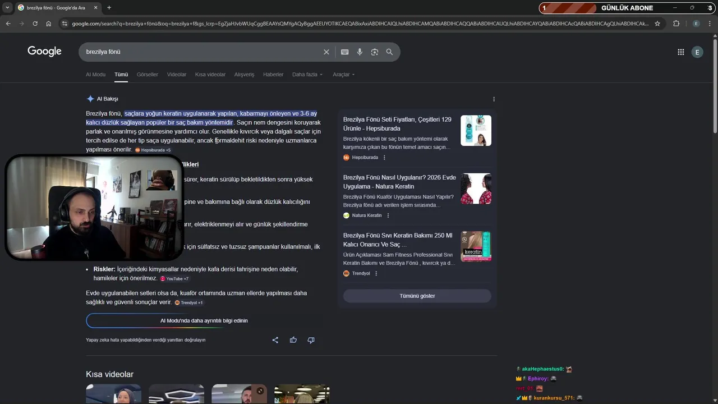718x404 pixels.
Task: Open Chrome profile avatar in toolbar
Action: point(696,24)
